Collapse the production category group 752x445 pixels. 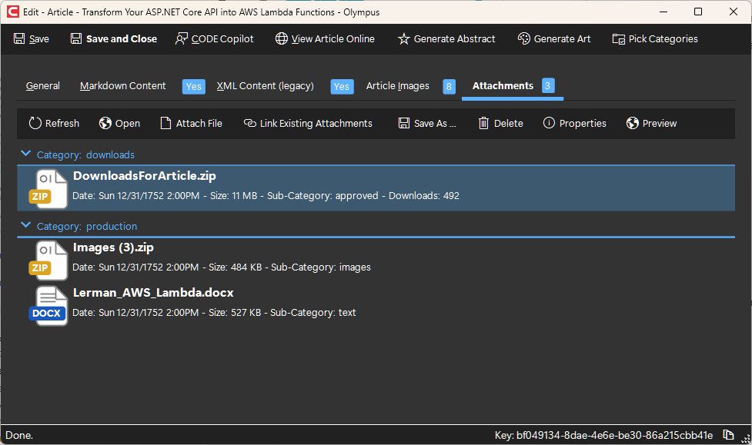(x=26, y=225)
